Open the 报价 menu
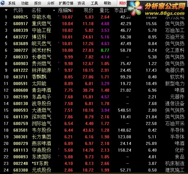The height and width of the screenshot is (174, 188). point(38,3)
